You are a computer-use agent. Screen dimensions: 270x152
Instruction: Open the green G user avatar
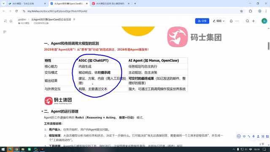point(264,21)
